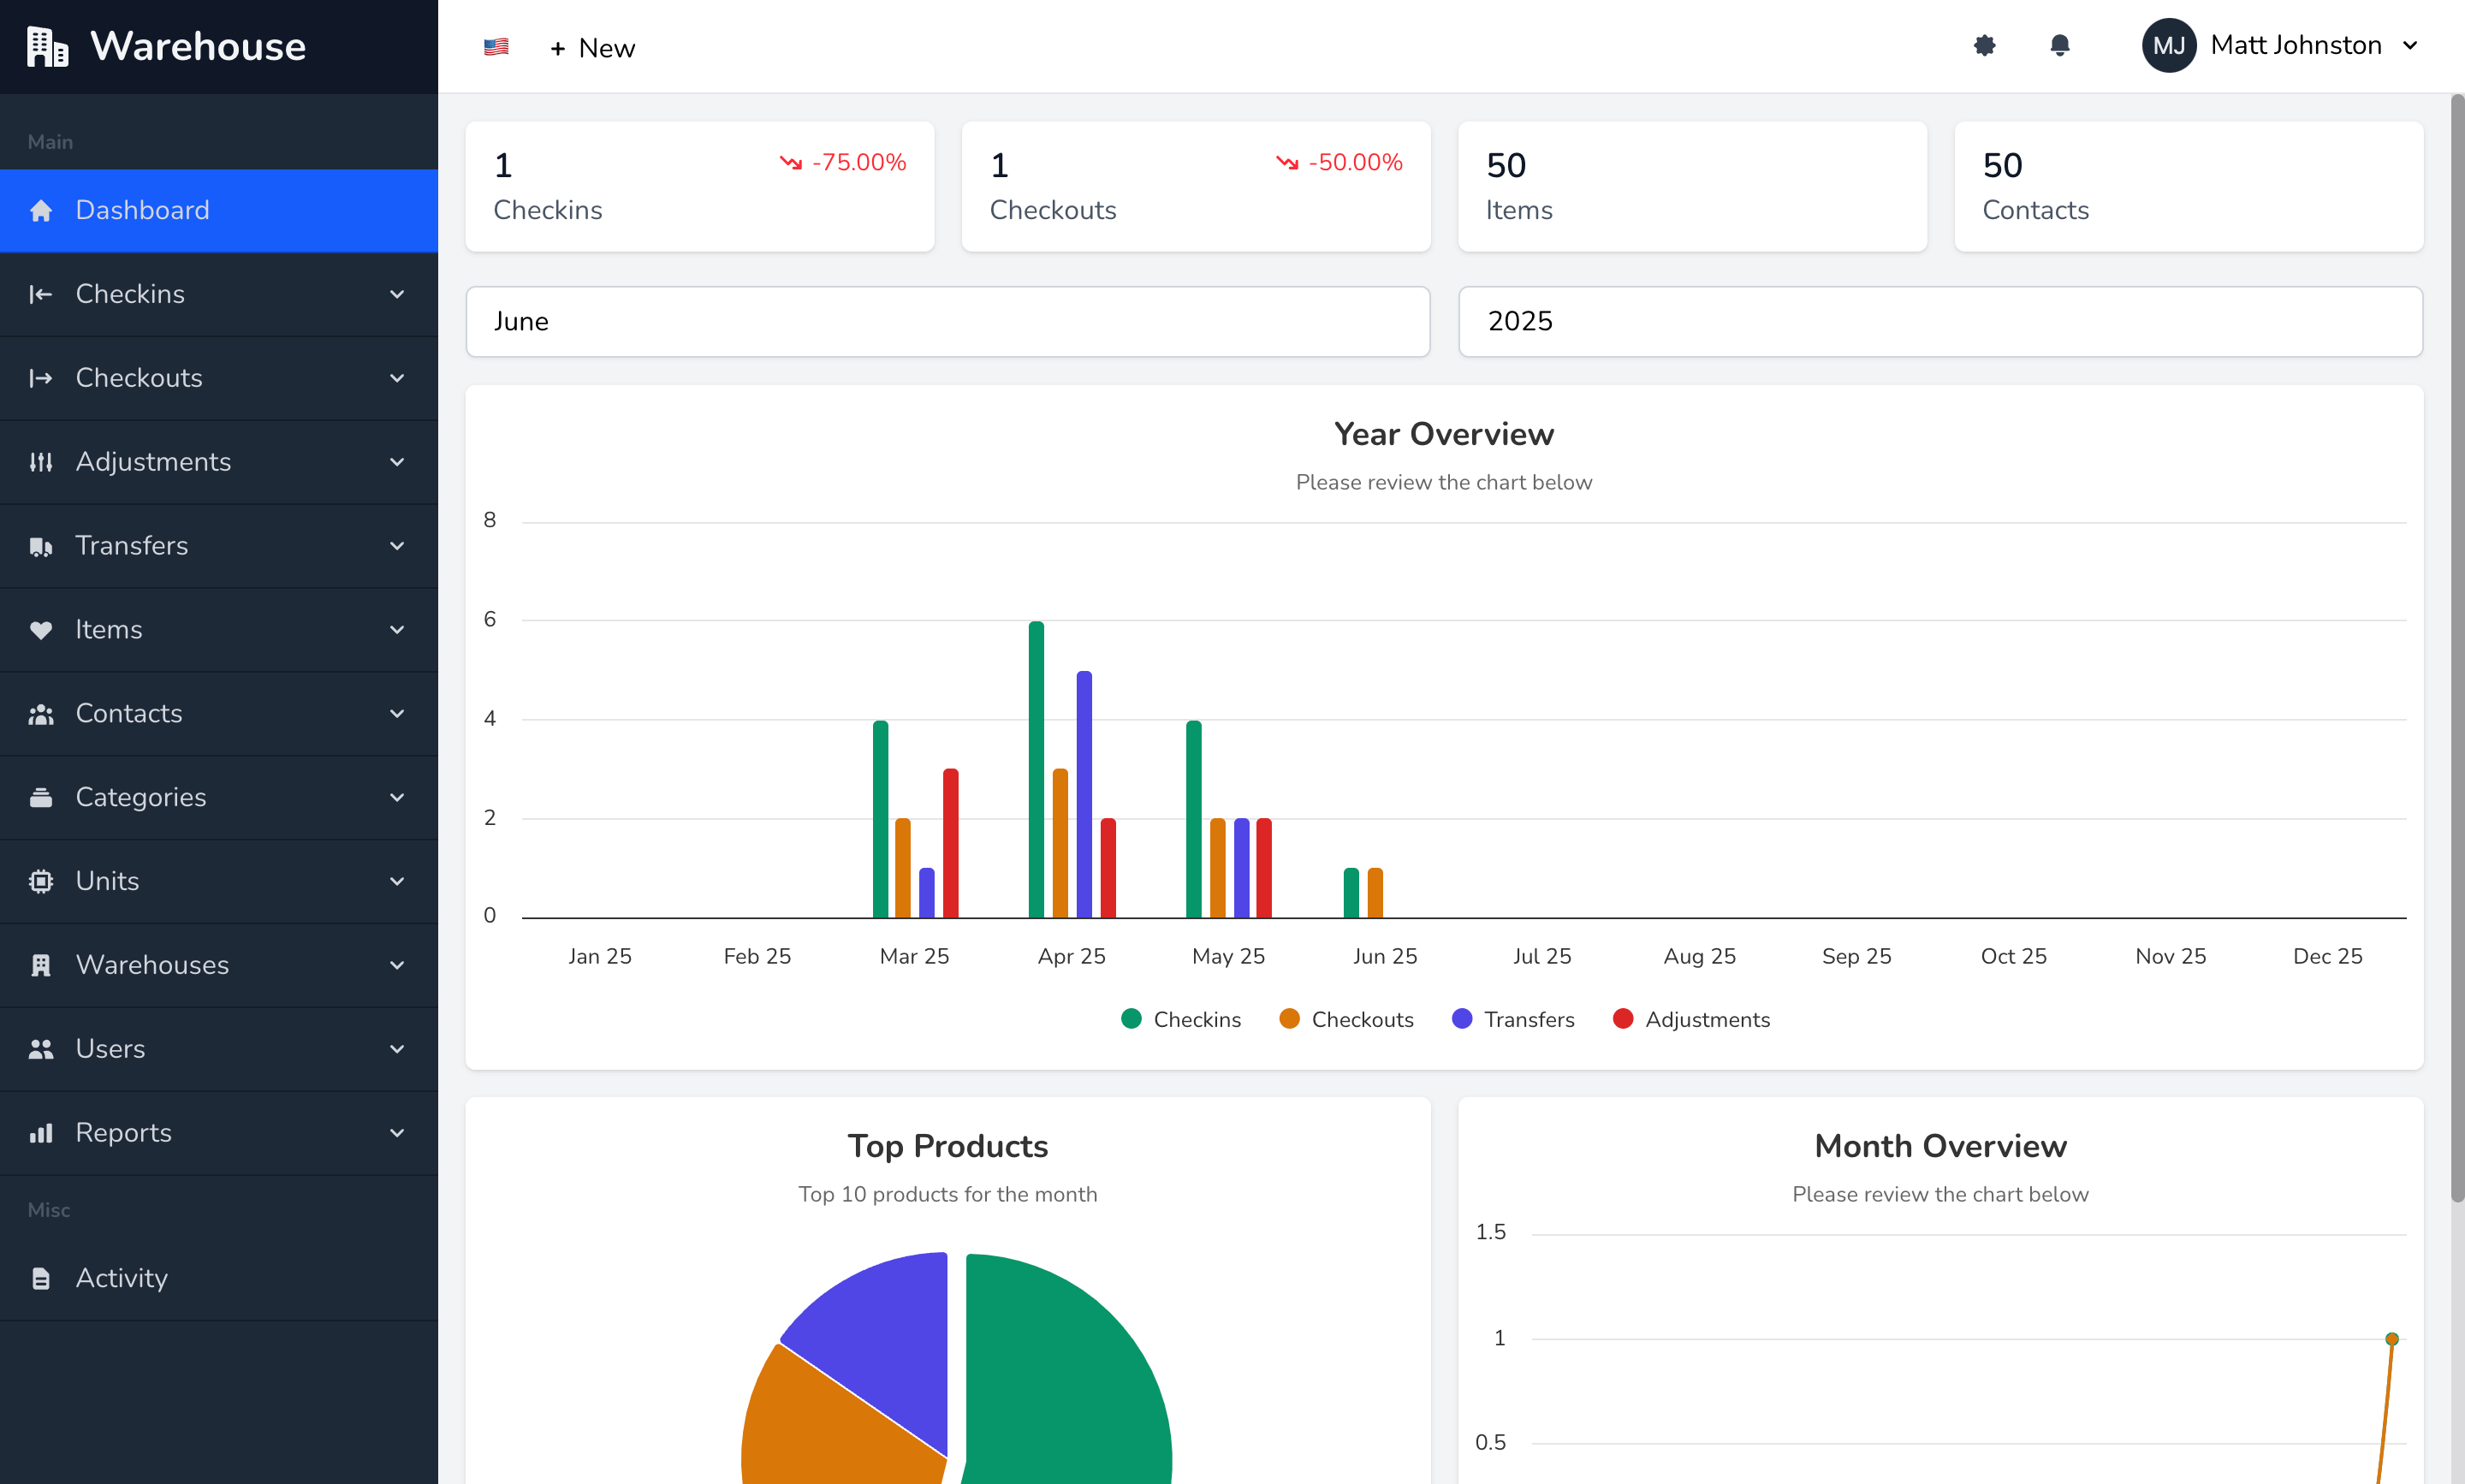Expand the Units section chevron
The height and width of the screenshot is (1484, 2465).
point(397,881)
